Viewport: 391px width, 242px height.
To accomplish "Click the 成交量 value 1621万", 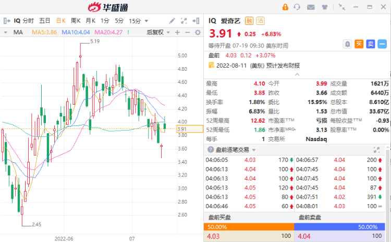I will [380, 84].
